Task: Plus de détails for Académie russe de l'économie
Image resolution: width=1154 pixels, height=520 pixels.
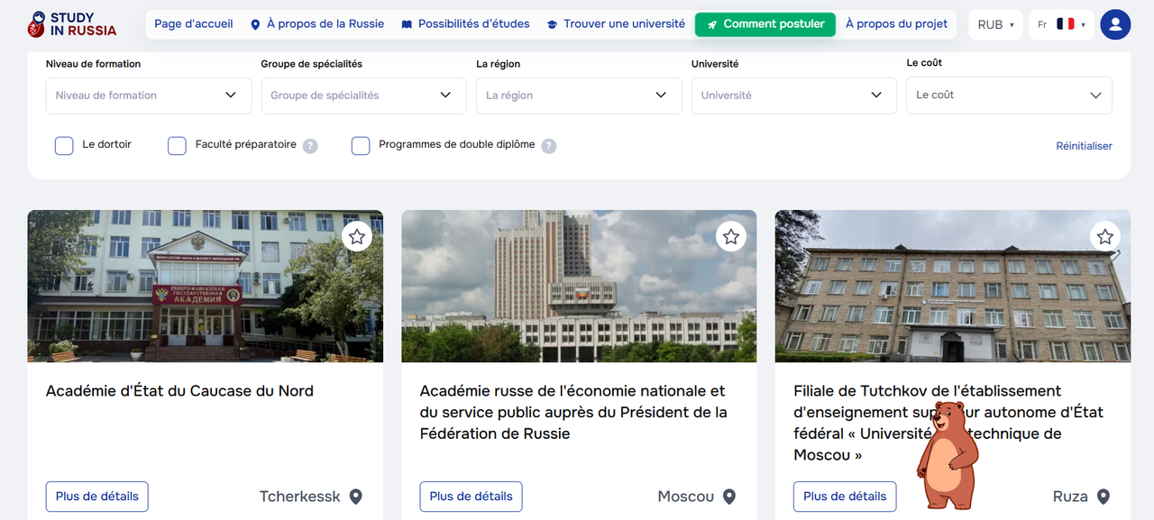Action: pyautogui.click(x=471, y=497)
